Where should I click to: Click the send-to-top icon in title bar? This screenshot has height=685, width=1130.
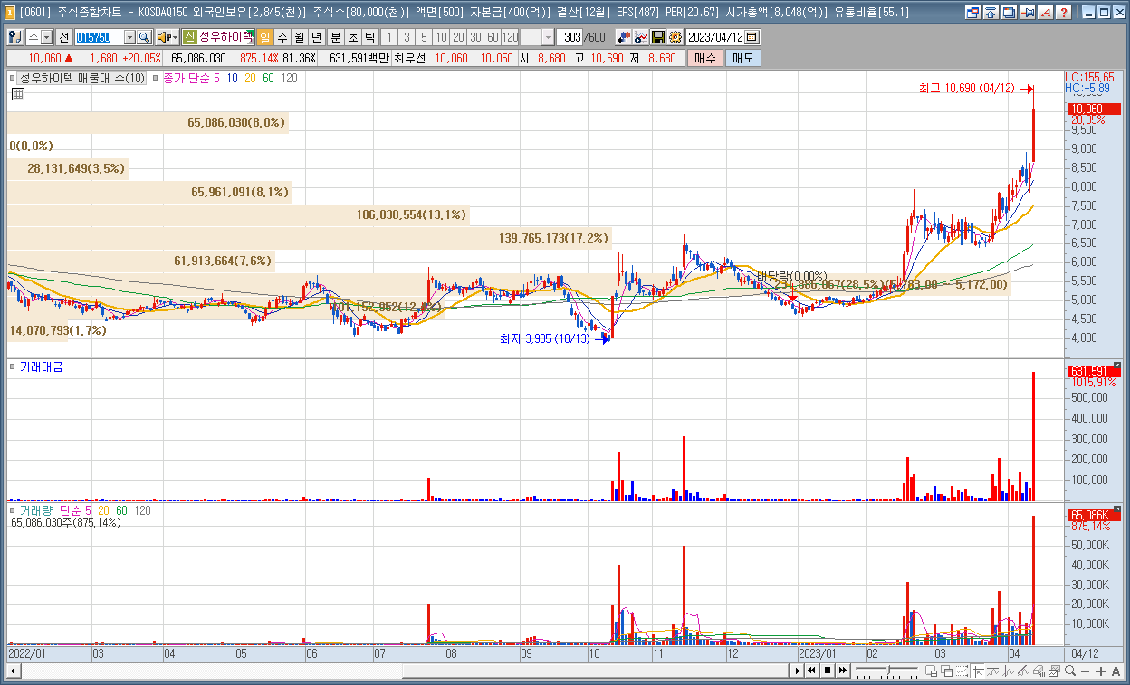(x=990, y=12)
